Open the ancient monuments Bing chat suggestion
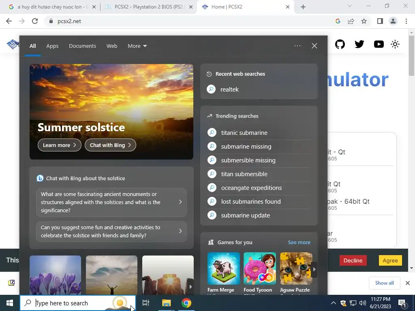 pos(111,202)
